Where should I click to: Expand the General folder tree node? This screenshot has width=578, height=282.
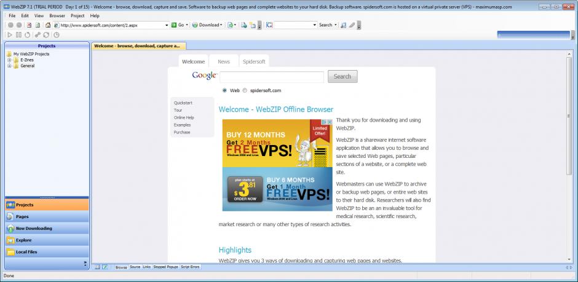(x=9, y=66)
